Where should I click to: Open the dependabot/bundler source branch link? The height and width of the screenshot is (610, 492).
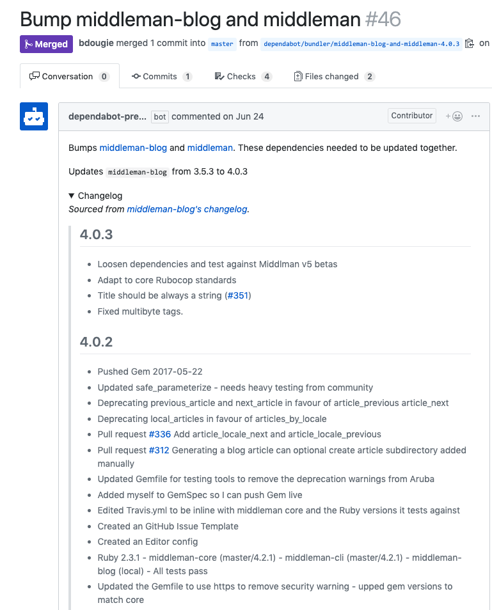point(361,44)
